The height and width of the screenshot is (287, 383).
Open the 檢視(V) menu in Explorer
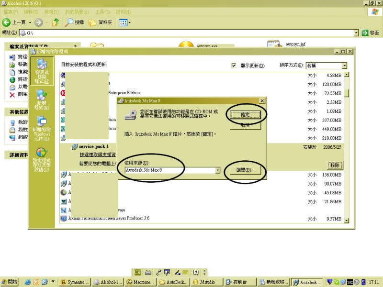pyautogui.click(x=52, y=11)
